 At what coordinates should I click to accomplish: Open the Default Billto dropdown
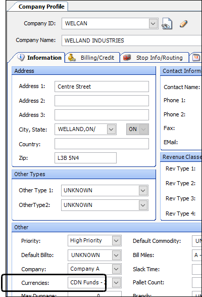(116, 255)
